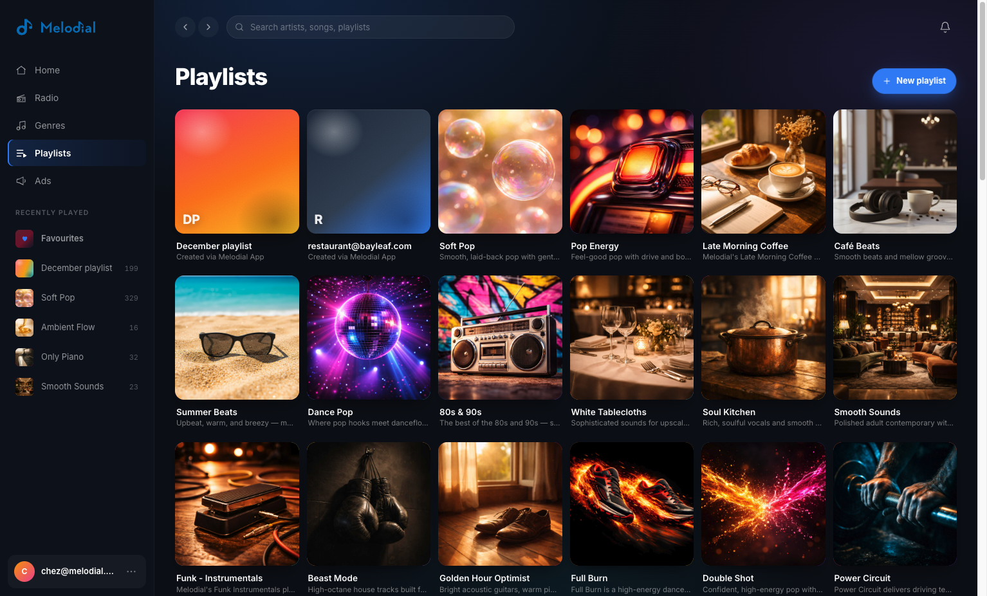Create a New playlist
Image resolution: width=987 pixels, height=596 pixels.
coord(914,81)
